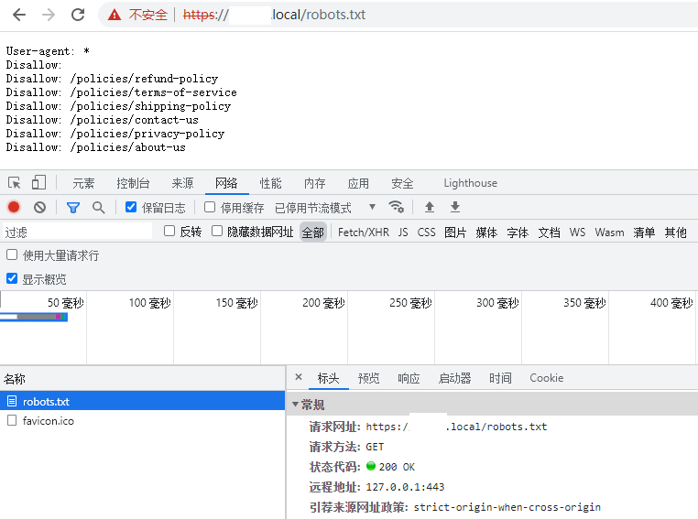Click the browser reload button
Viewport: 698px width, 519px height.
(78, 15)
